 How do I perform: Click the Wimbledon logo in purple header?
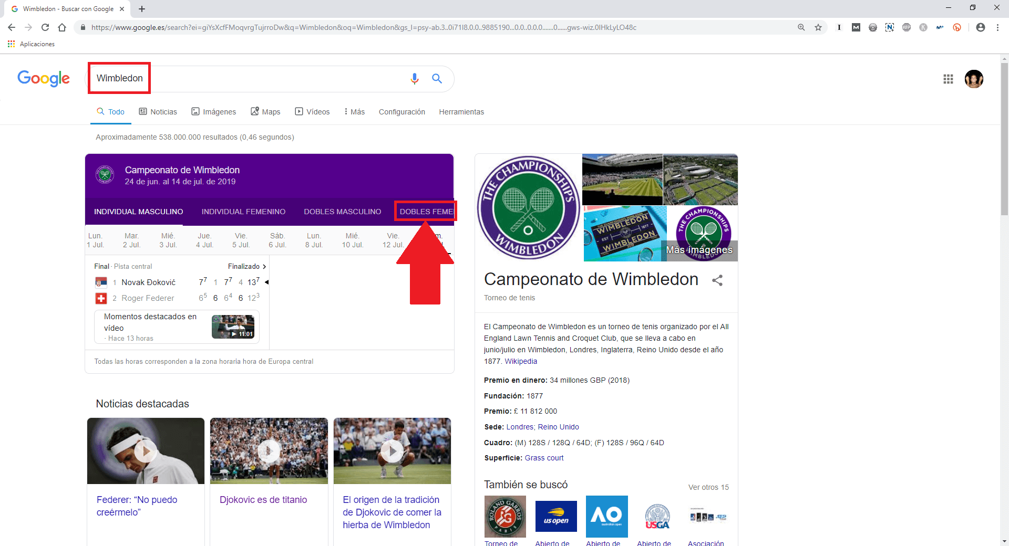pos(105,174)
